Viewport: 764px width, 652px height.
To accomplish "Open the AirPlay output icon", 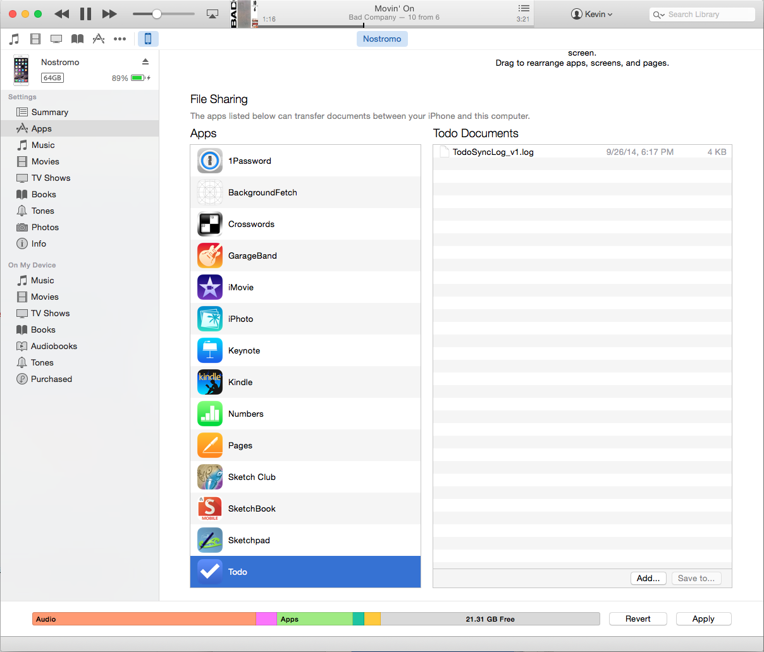I will (213, 14).
